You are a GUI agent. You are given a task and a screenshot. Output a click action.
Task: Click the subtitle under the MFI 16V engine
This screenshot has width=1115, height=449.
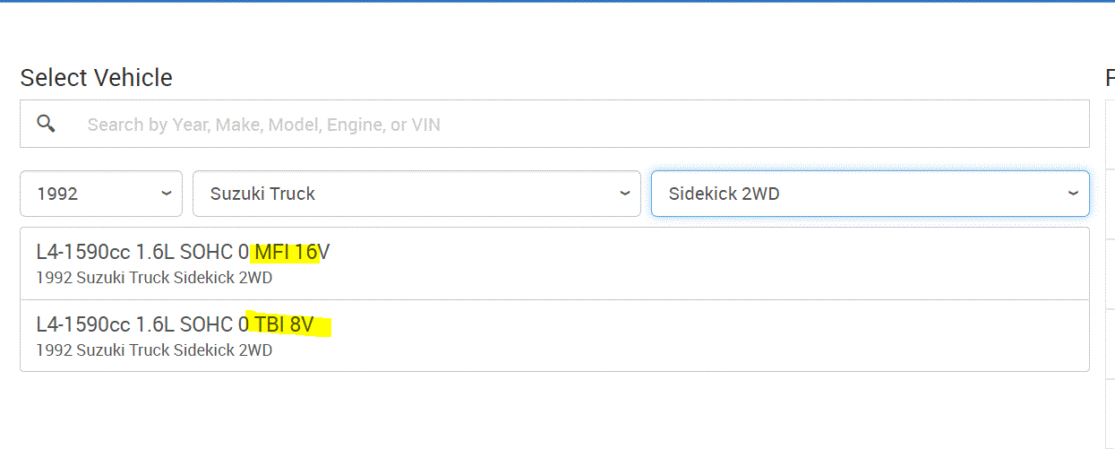(x=154, y=278)
